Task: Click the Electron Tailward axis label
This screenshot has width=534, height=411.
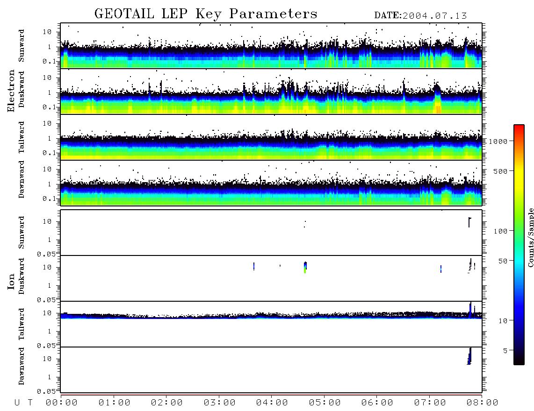Action: point(22,137)
